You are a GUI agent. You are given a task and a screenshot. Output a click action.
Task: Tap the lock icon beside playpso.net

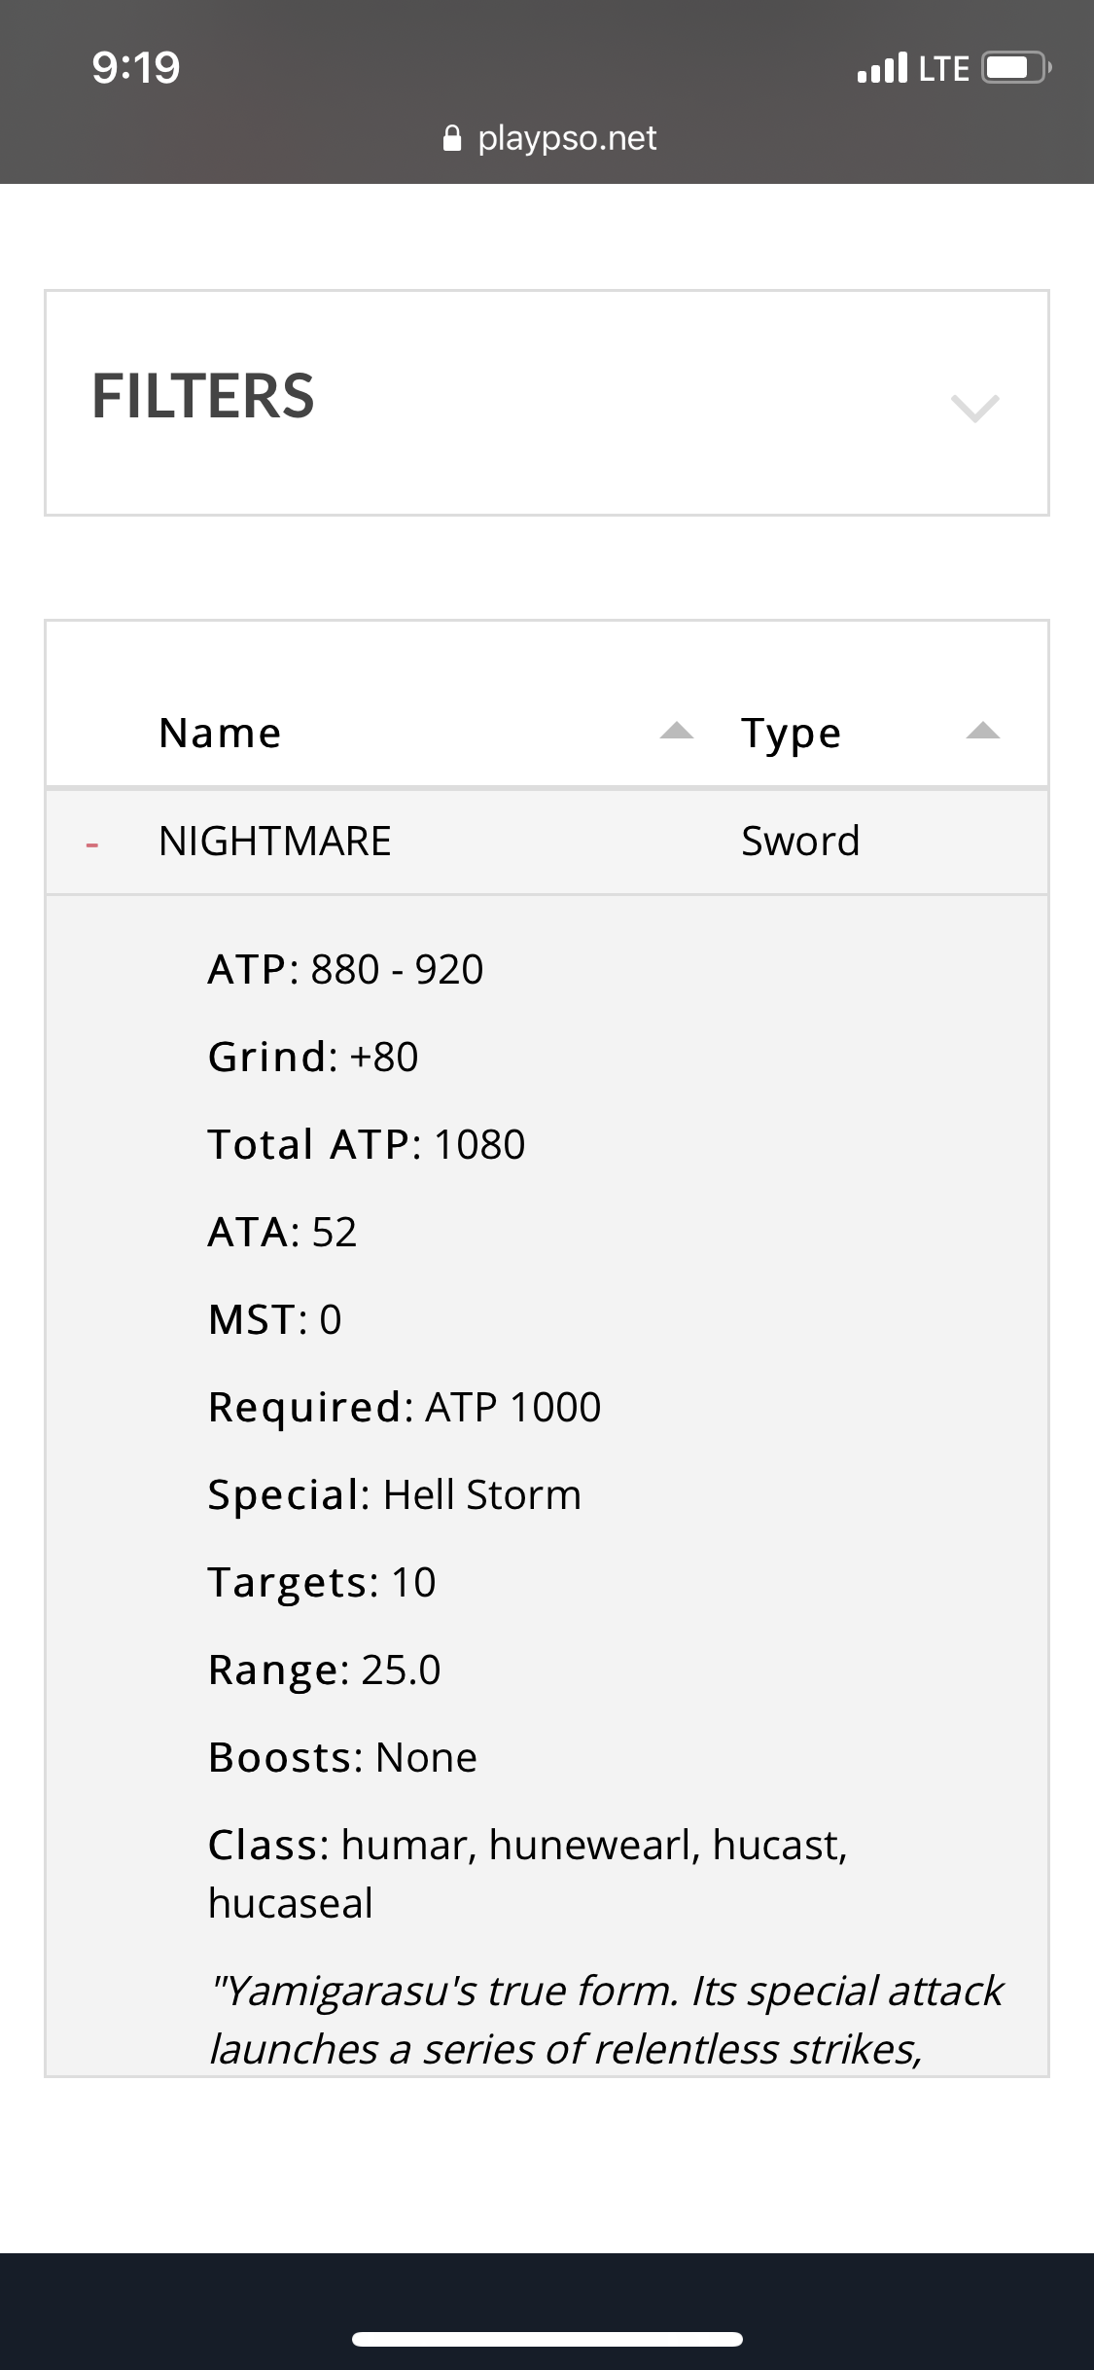[x=451, y=139]
